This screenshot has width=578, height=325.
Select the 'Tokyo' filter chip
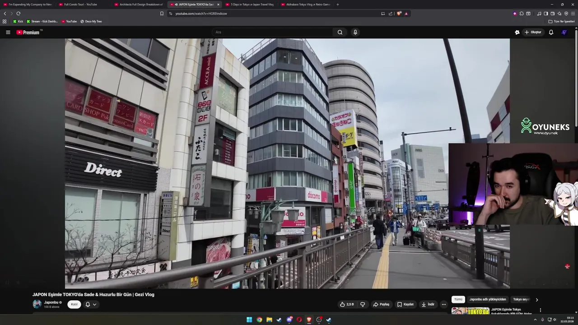coord(521,299)
